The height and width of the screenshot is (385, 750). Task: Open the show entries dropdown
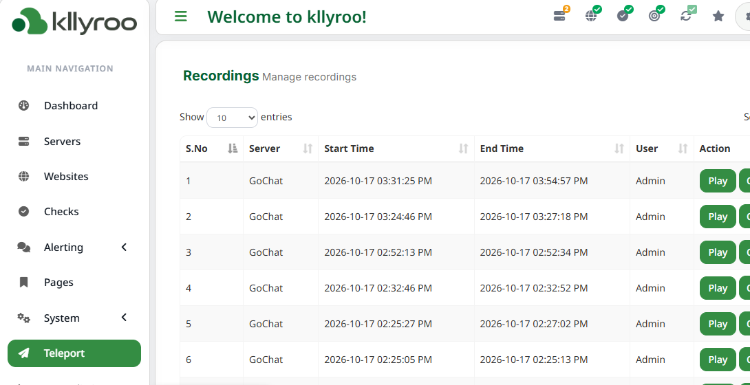point(232,118)
